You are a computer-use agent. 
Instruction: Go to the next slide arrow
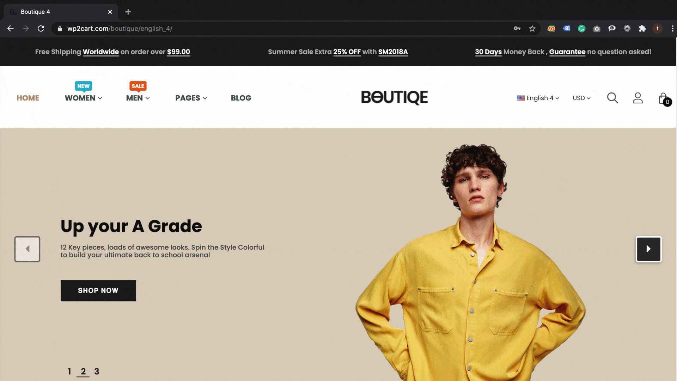coord(648,249)
